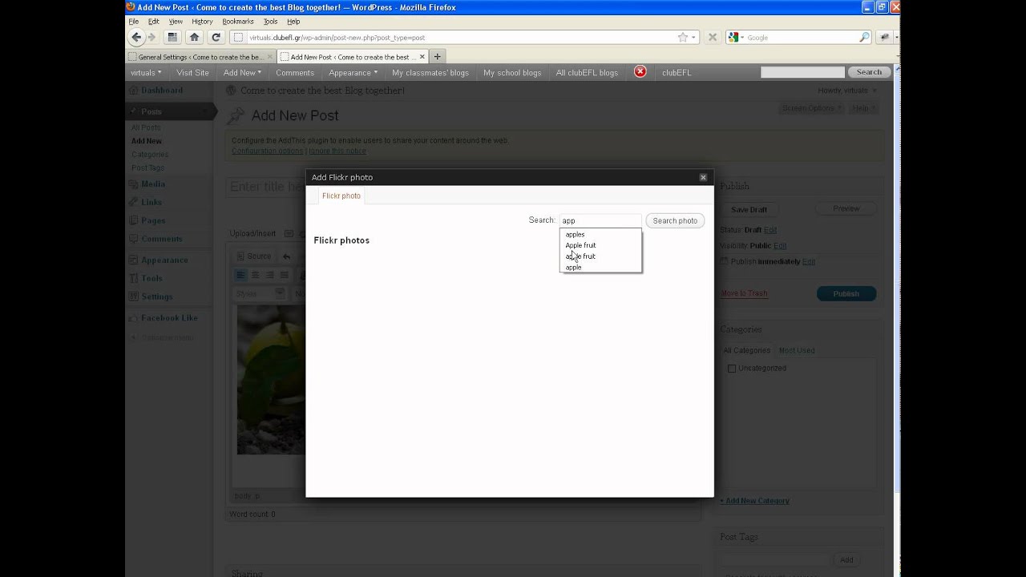Open Dashboard in sidebar
Image resolution: width=1026 pixels, height=577 pixels.
(x=162, y=91)
